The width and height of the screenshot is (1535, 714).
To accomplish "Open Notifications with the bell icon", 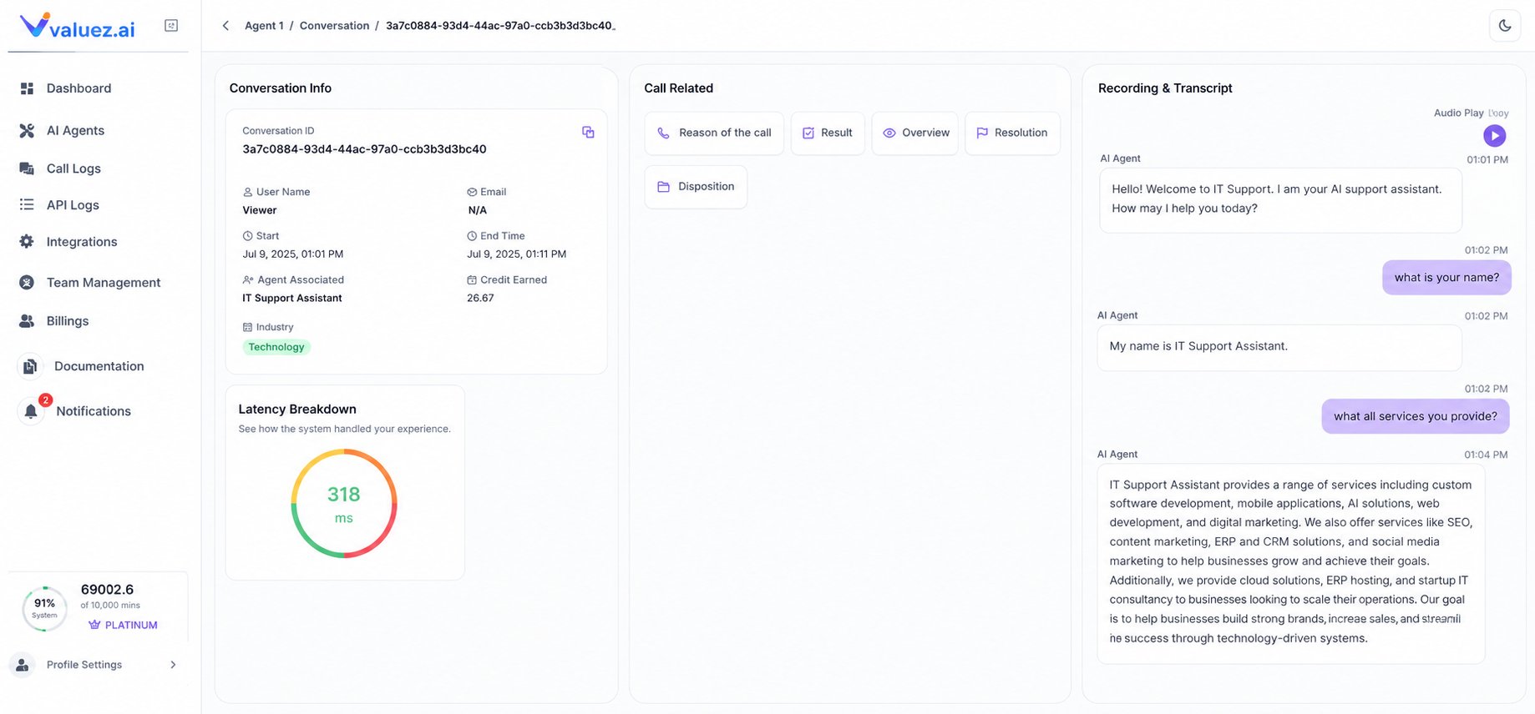I will click(31, 411).
